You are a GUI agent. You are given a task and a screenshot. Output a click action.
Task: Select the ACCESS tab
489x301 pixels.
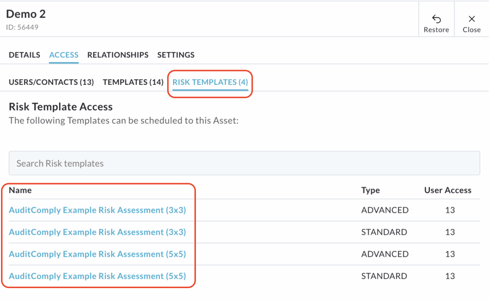pyautogui.click(x=64, y=55)
